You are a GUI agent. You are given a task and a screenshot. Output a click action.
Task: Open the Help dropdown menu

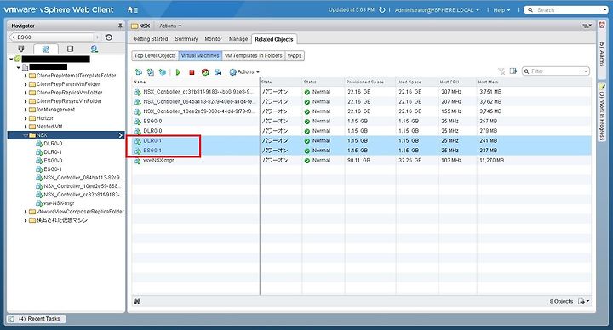(x=501, y=10)
